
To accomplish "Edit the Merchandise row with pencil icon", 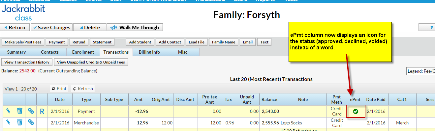I will click(x=8, y=122).
